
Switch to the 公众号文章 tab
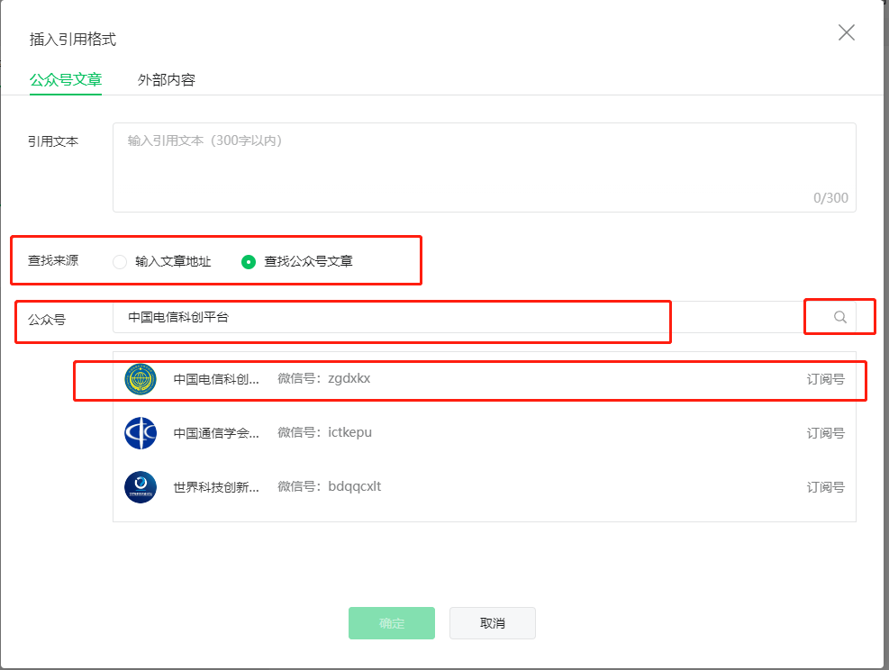point(65,80)
